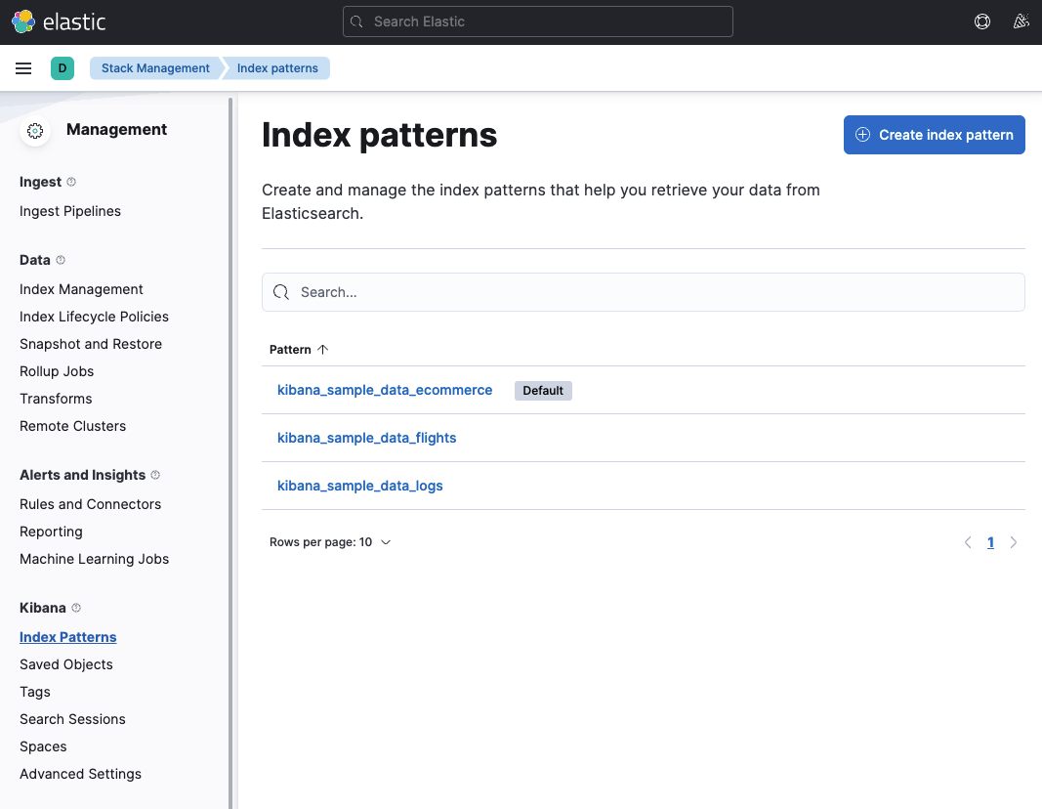
Task: Click the Stack Management breadcrumb
Action: (x=155, y=68)
